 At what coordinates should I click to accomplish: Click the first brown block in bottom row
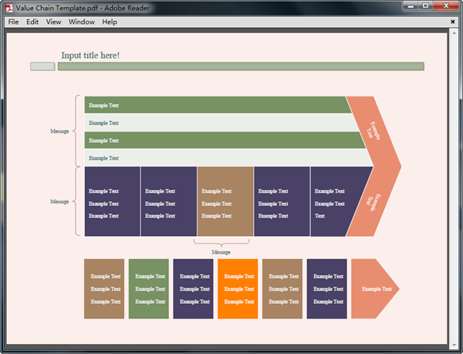104,288
